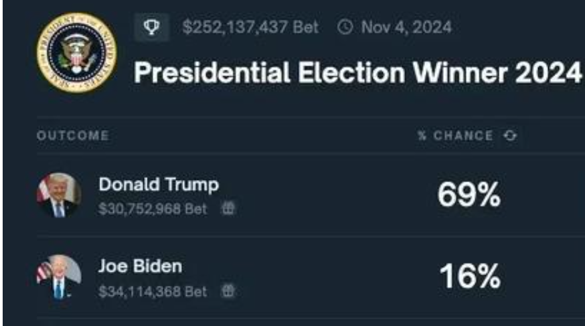Screen dimensions: 585x326
Task: Click the clock icon before Nov 4, 2024
Action: [x=345, y=27]
